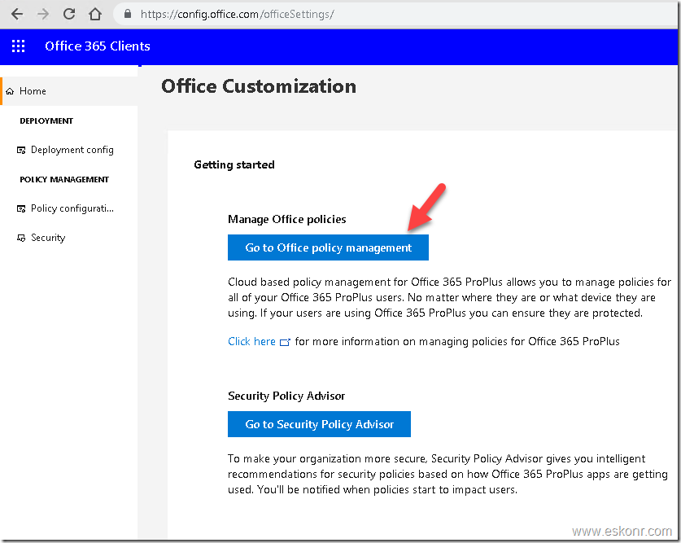The image size is (681, 543).
Task: Click Go to Security Policy Advisor
Action: (x=319, y=424)
